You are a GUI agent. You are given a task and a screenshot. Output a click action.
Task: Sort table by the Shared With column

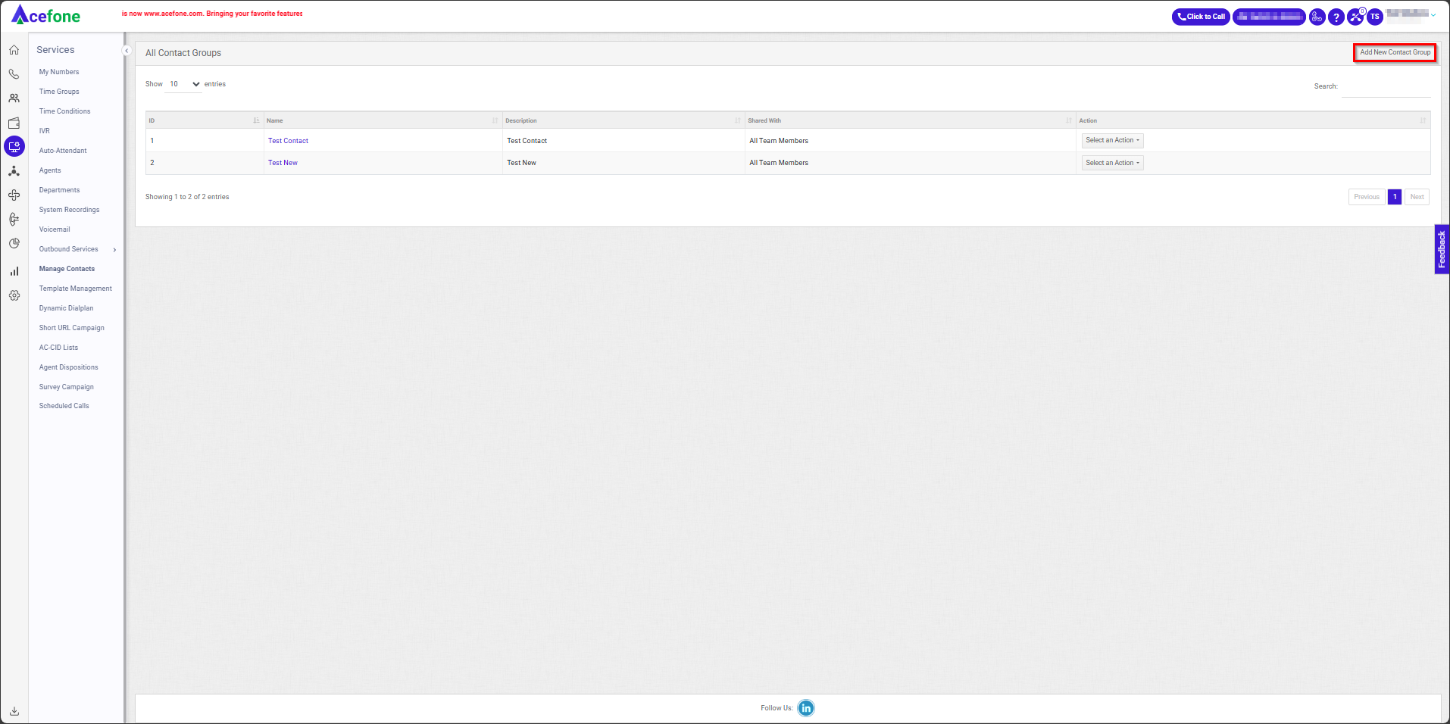pos(910,120)
